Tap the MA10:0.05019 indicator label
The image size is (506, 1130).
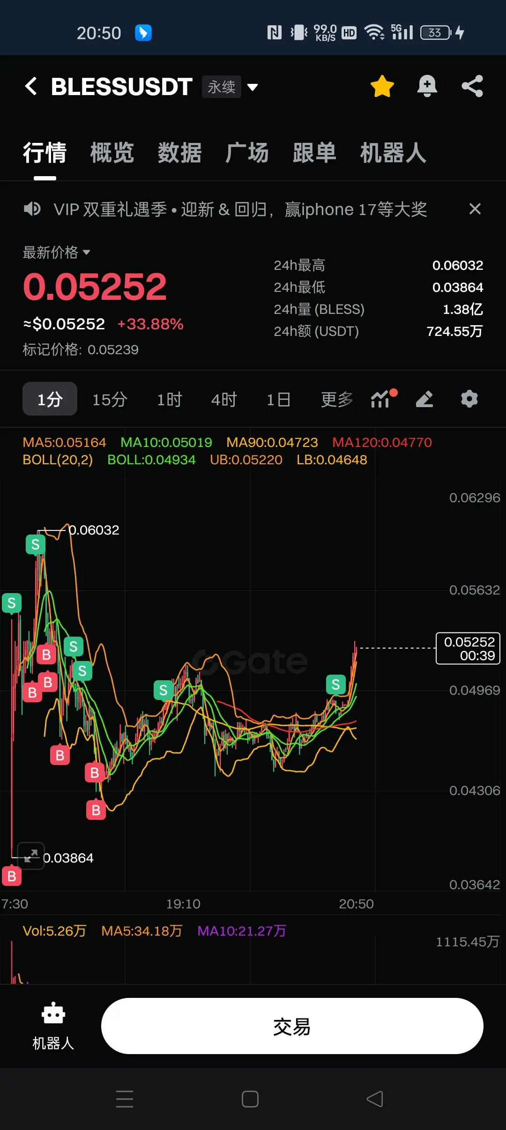click(x=166, y=442)
